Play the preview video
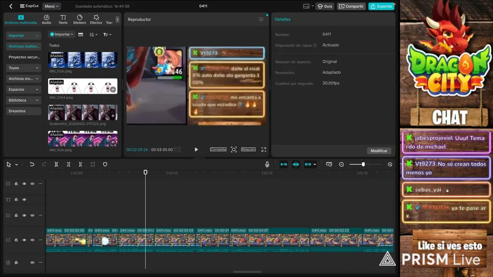The image size is (493, 277). pos(196,149)
